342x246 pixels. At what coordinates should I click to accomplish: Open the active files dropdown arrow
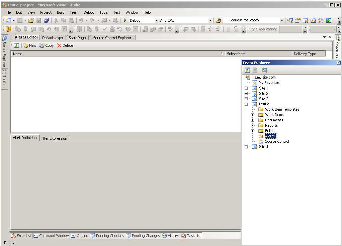[x=324, y=37]
